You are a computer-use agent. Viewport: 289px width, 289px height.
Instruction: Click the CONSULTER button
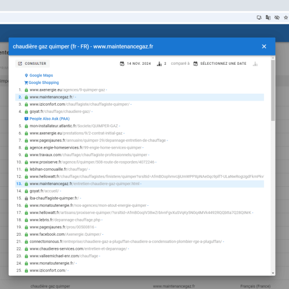[32, 64]
